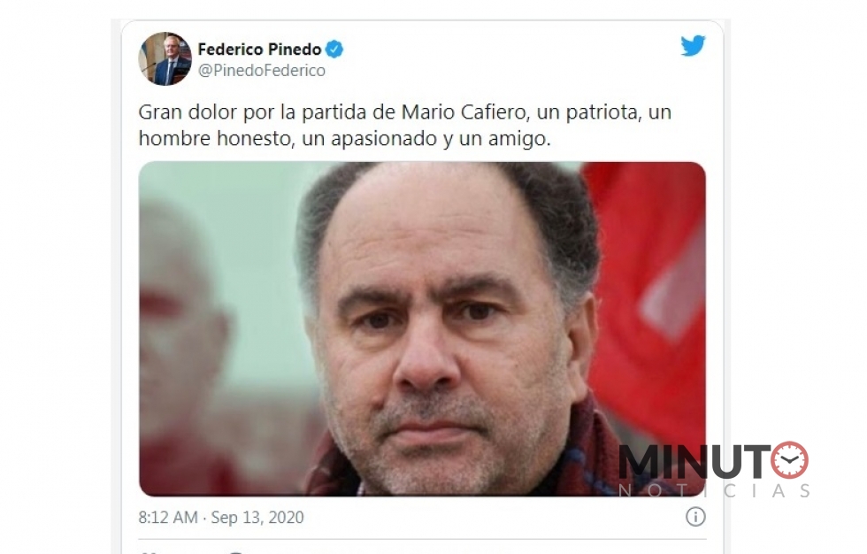
Task: Click the blank area right of the tweet card
Action: pyautogui.click(x=796, y=221)
